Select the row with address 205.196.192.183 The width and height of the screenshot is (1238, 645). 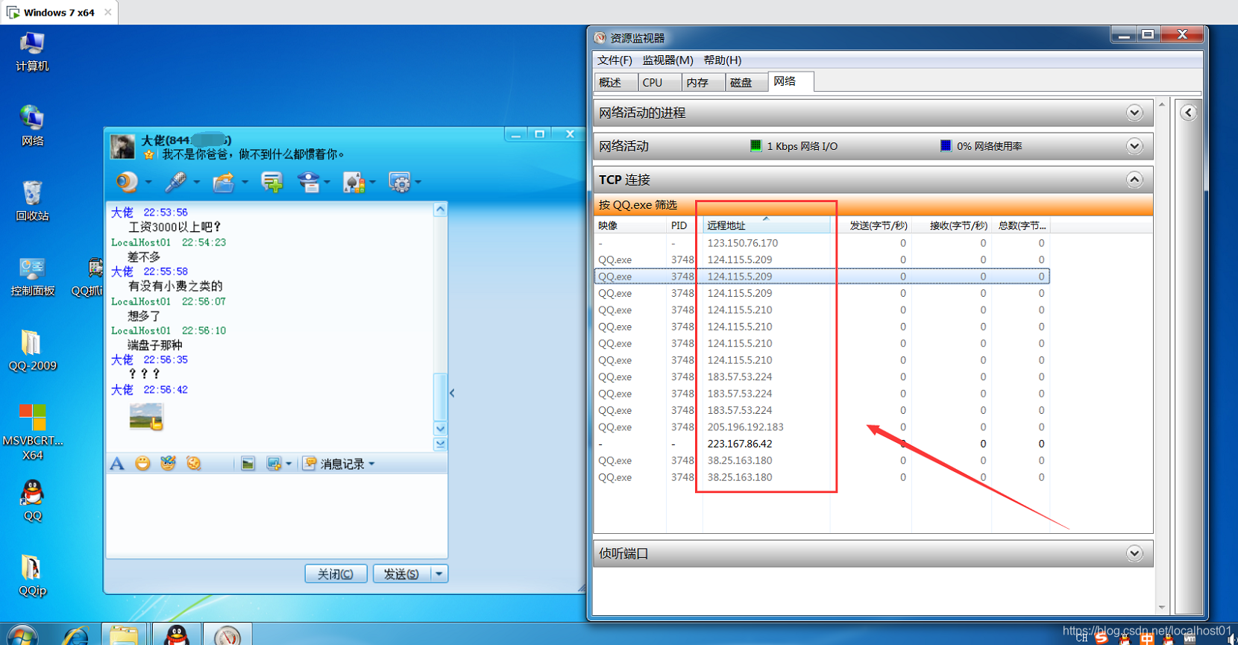pos(822,427)
